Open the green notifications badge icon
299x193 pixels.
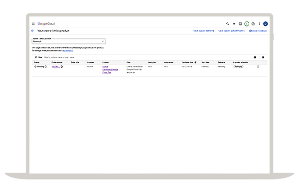tap(247, 23)
